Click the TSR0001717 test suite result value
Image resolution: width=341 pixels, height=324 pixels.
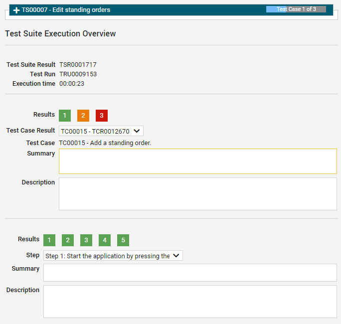tap(78, 65)
